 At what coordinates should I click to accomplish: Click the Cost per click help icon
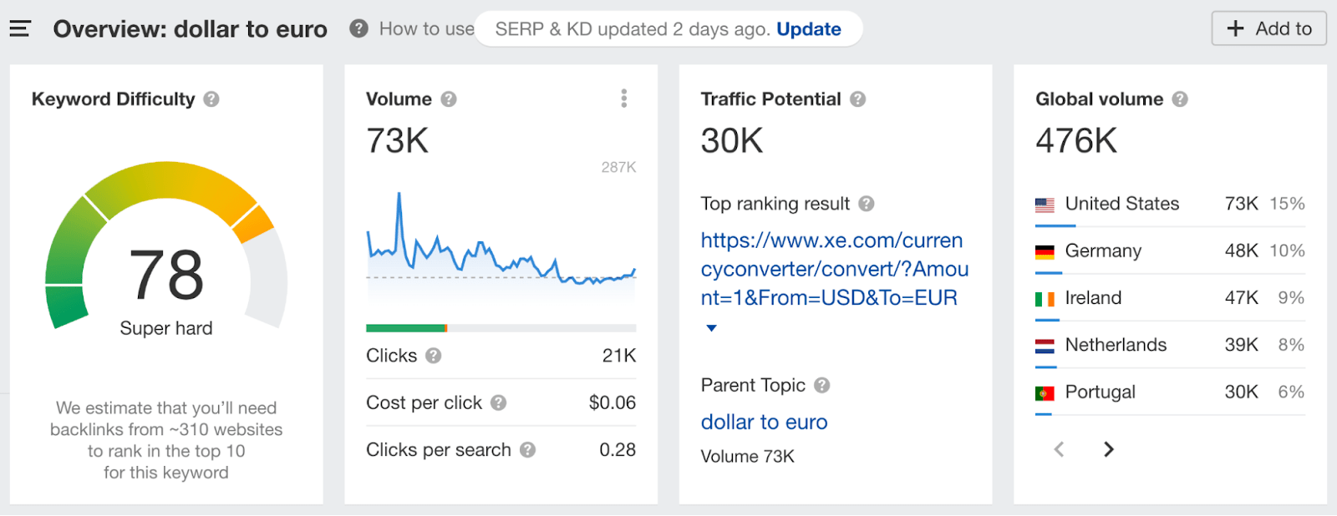(x=500, y=402)
